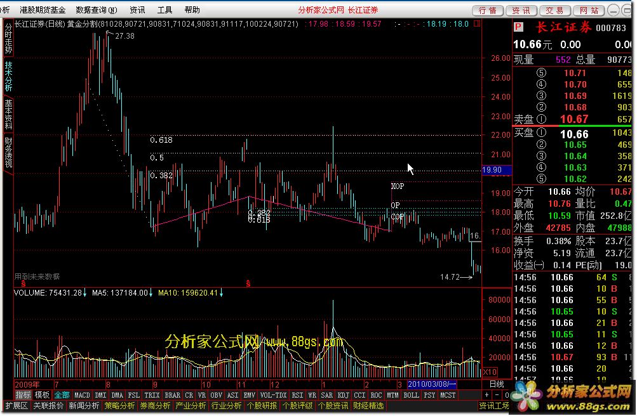Switch to the BRAR indicator
The height and width of the screenshot is (416, 637).
tap(172, 395)
